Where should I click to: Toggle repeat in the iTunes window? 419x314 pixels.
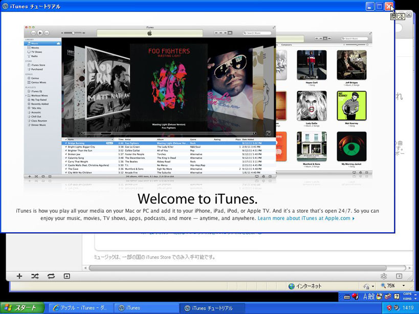click(51, 276)
